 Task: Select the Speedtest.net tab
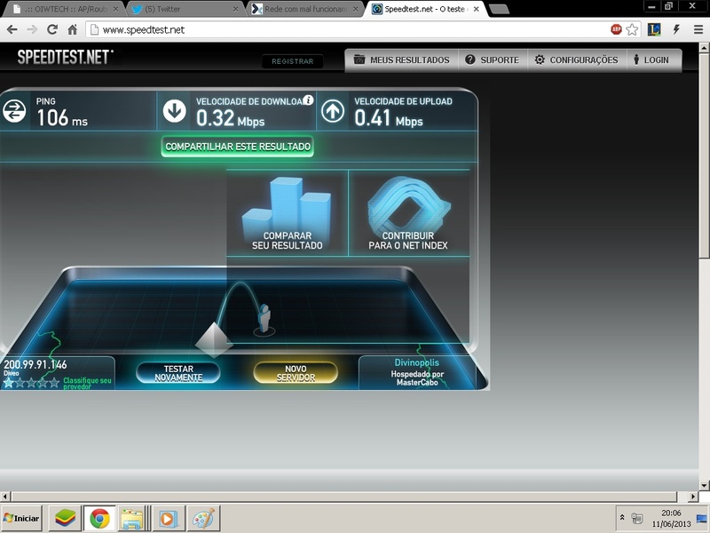coord(426,9)
